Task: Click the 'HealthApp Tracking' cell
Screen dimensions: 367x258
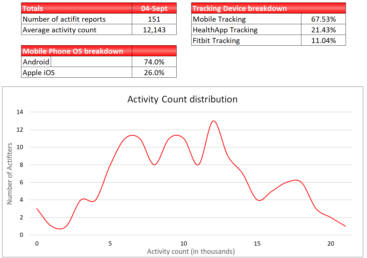Action: click(246, 30)
